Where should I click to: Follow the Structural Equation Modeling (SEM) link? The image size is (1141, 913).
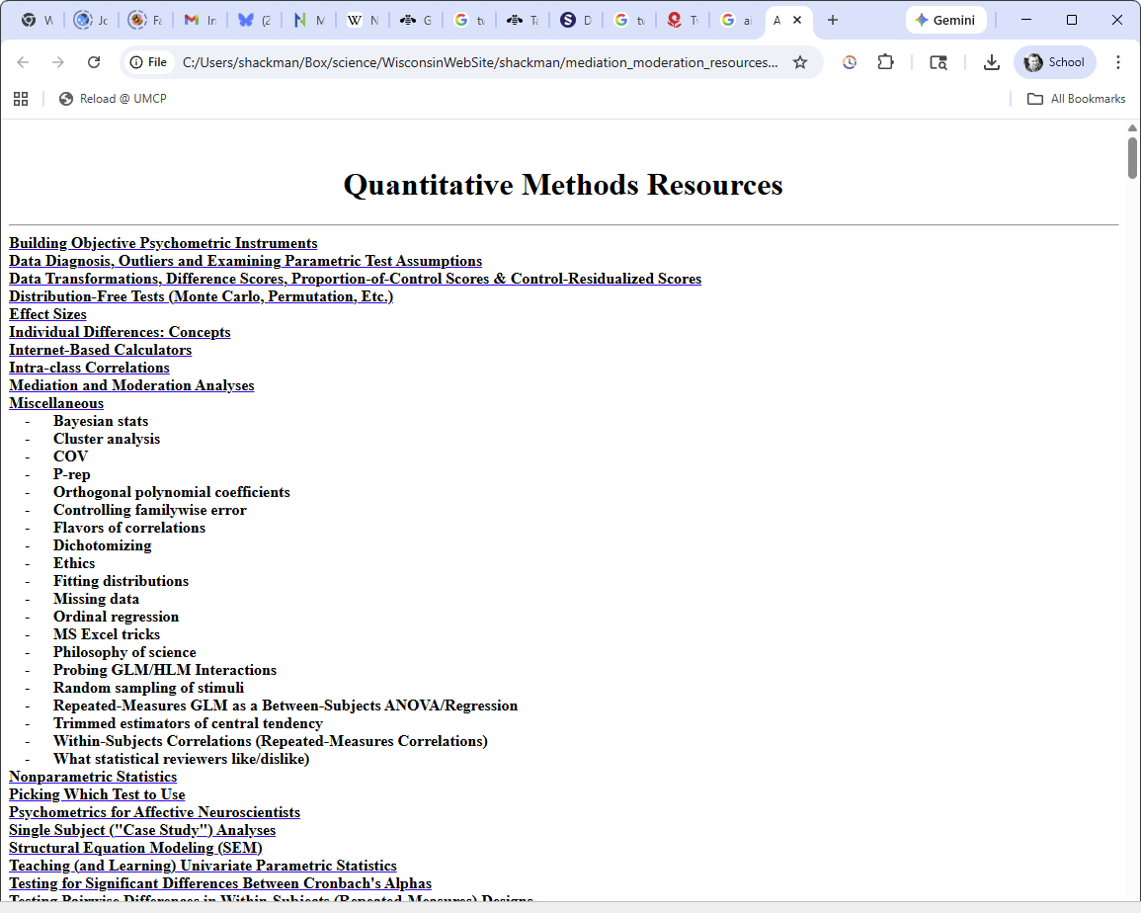(135, 848)
